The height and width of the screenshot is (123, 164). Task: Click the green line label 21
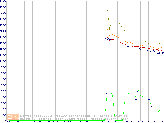click(x=125, y=98)
